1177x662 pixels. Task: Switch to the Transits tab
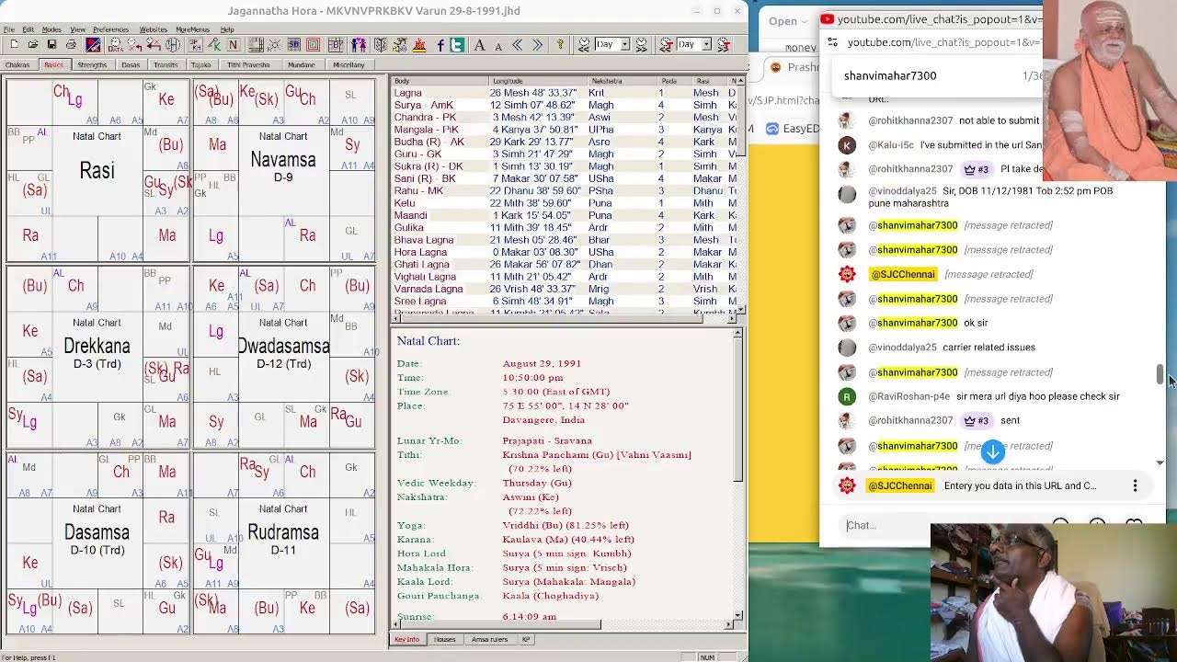tap(166, 65)
